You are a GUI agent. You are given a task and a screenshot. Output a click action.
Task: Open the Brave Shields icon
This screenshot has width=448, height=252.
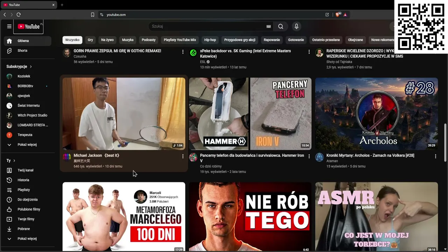[338, 15]
